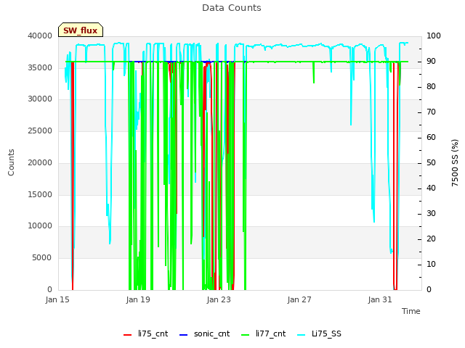Click the 15000 left axis value
Image resolution: width=465 pixels, height=348 pixels.
40,195
